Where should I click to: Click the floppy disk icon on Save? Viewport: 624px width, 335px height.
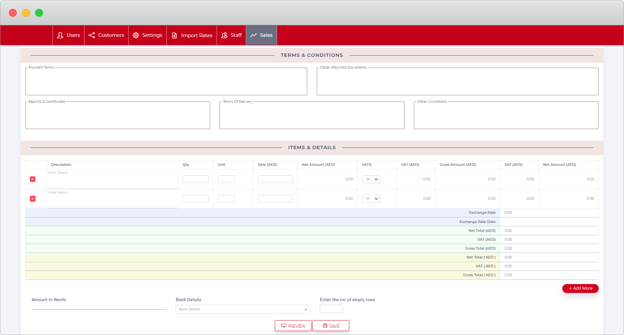click(325, 325)
